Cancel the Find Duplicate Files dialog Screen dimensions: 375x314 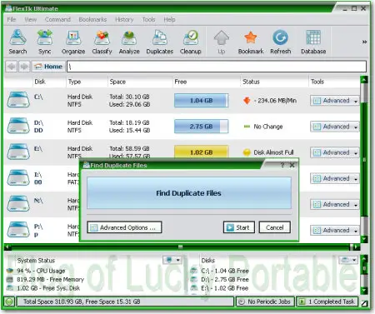(275, 227)
